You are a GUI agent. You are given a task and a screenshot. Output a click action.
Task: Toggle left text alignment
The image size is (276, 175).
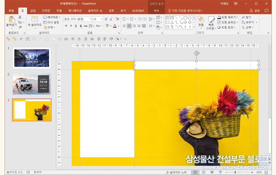tap(124, 26)
